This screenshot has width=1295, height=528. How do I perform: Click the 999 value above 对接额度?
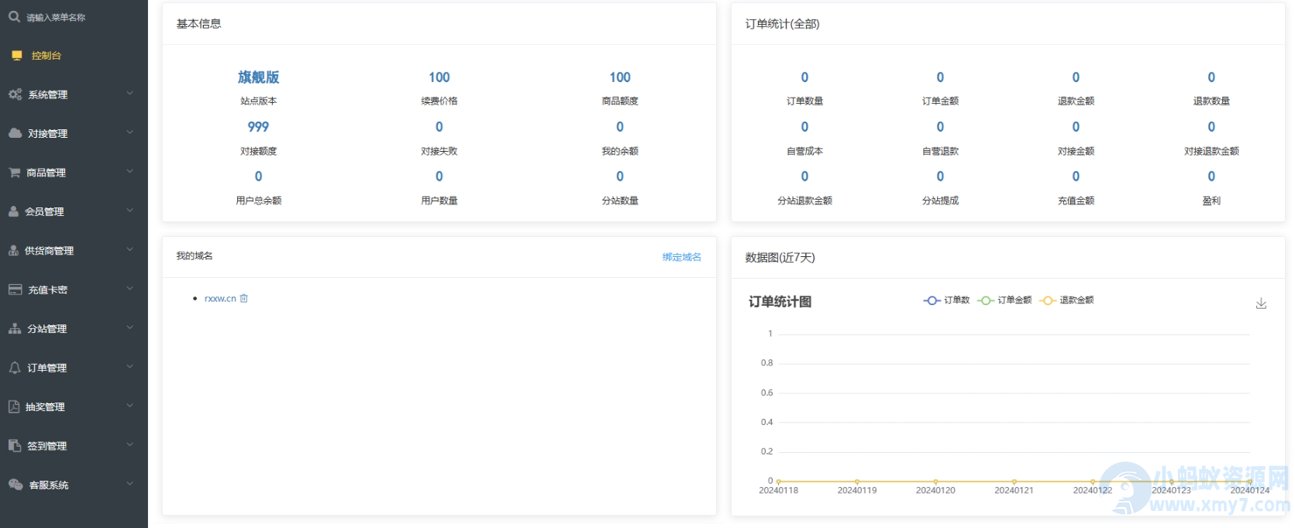click(x=258, y=127)
